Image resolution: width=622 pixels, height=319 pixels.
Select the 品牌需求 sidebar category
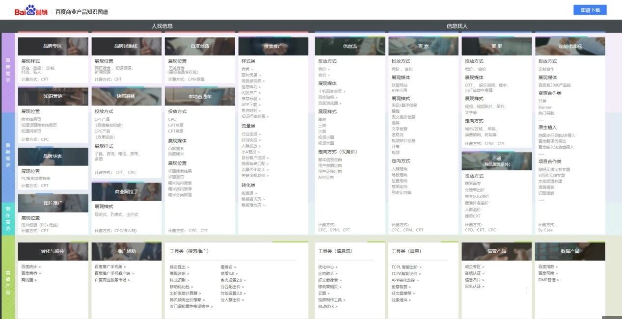coord(8,70)
